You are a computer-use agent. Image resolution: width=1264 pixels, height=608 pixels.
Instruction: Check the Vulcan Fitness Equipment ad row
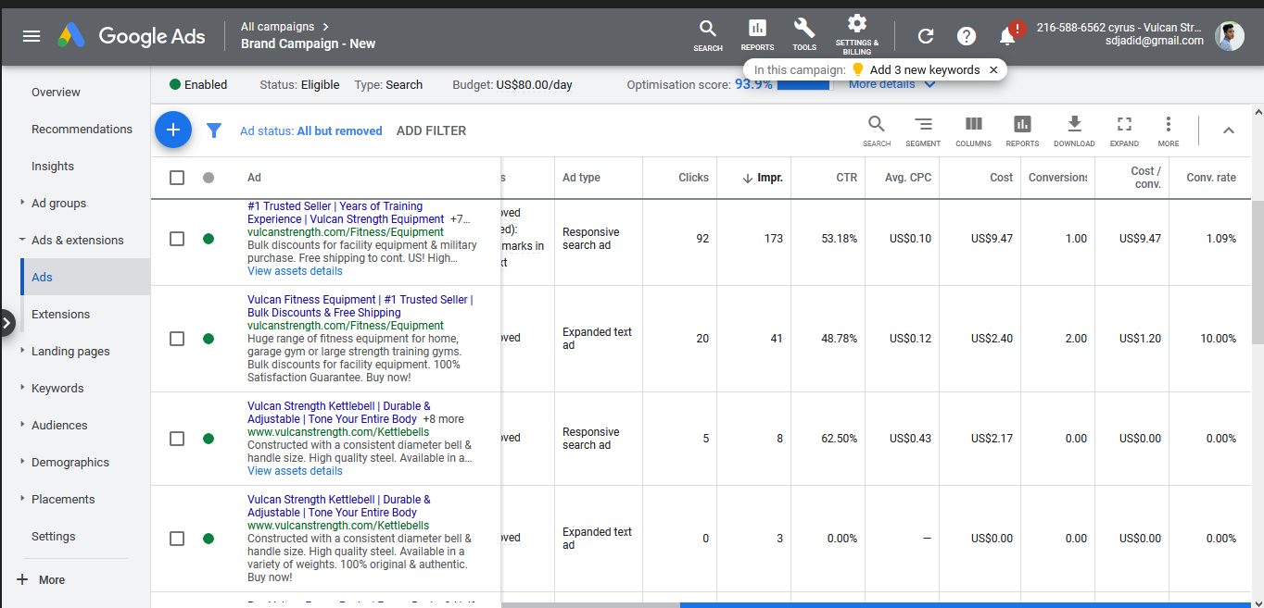(x=177, y=339)
